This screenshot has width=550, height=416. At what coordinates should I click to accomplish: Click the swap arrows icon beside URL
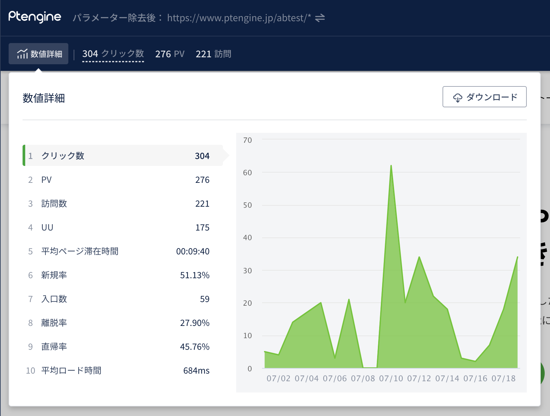[320, 18]
